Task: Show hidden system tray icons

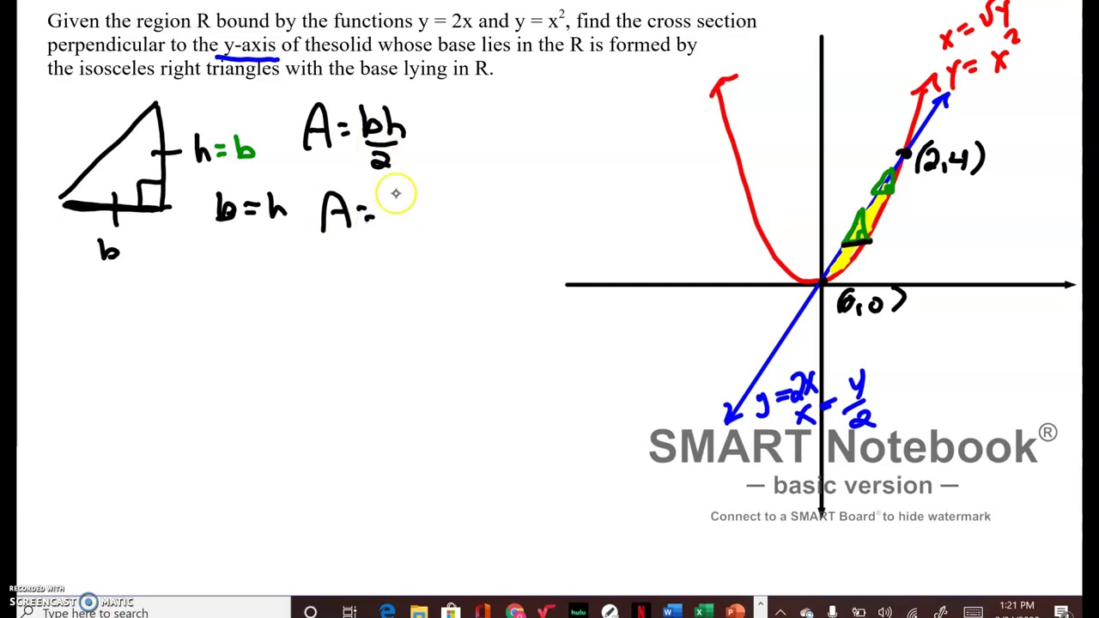Action: tap(780, 612)
